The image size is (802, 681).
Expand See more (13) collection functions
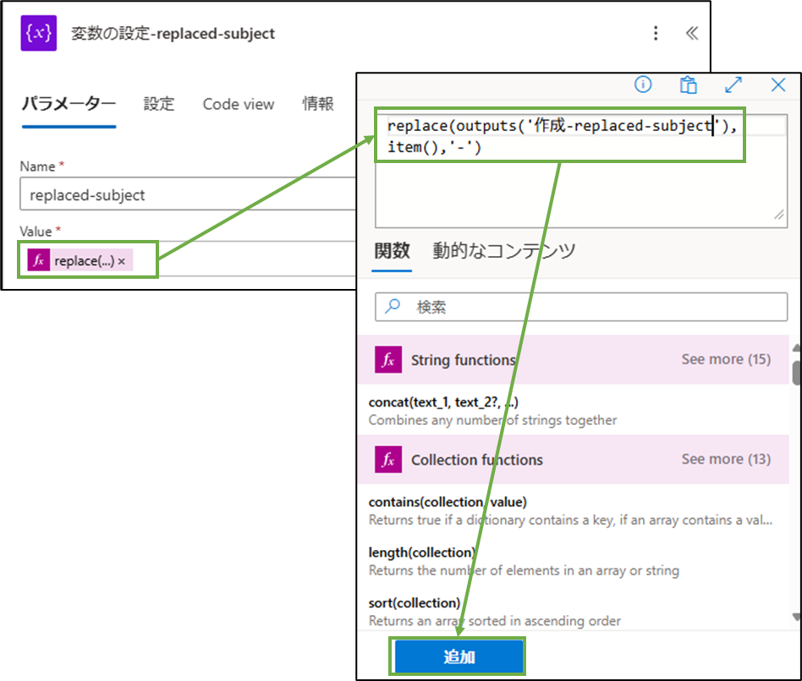coord(726,459)
